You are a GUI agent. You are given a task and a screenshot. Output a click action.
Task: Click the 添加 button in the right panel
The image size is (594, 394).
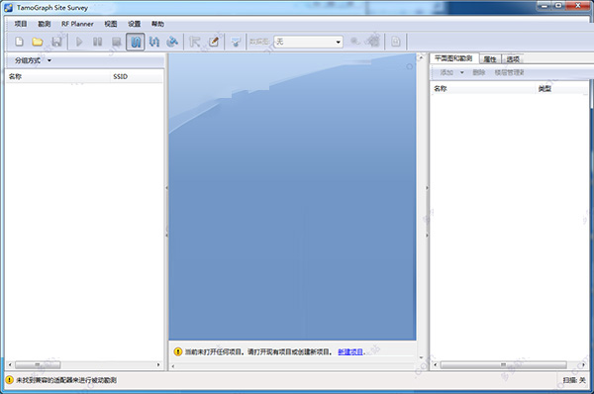(446, 72)
